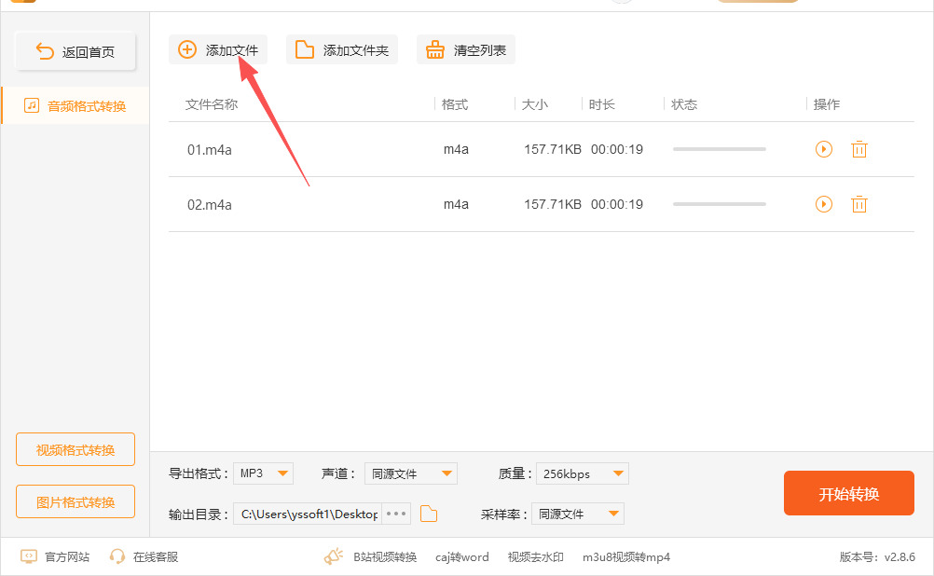Click the 视频去水印 link

535,557
